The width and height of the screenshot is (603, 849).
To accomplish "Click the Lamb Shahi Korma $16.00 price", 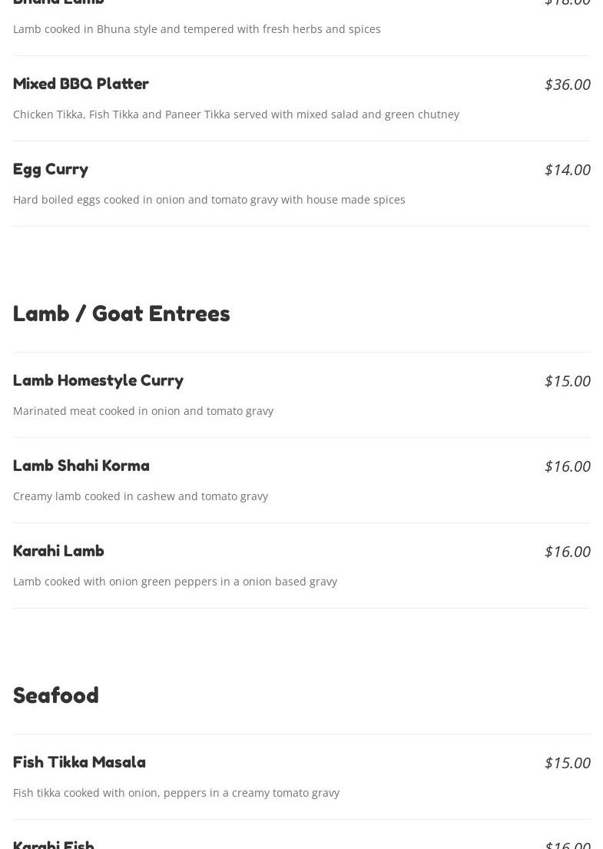I will [x=567, y=466].
